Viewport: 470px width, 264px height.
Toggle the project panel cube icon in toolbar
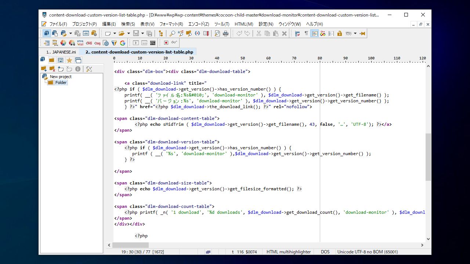[x=47, y=33]
